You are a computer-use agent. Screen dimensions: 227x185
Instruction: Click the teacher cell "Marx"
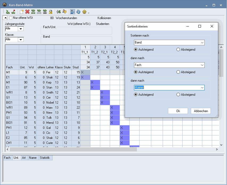(x=50, y=108)
